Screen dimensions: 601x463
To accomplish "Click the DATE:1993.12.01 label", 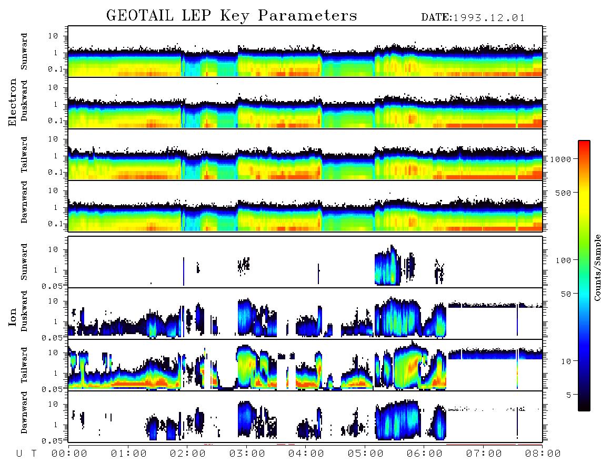I will coord(473,18).
